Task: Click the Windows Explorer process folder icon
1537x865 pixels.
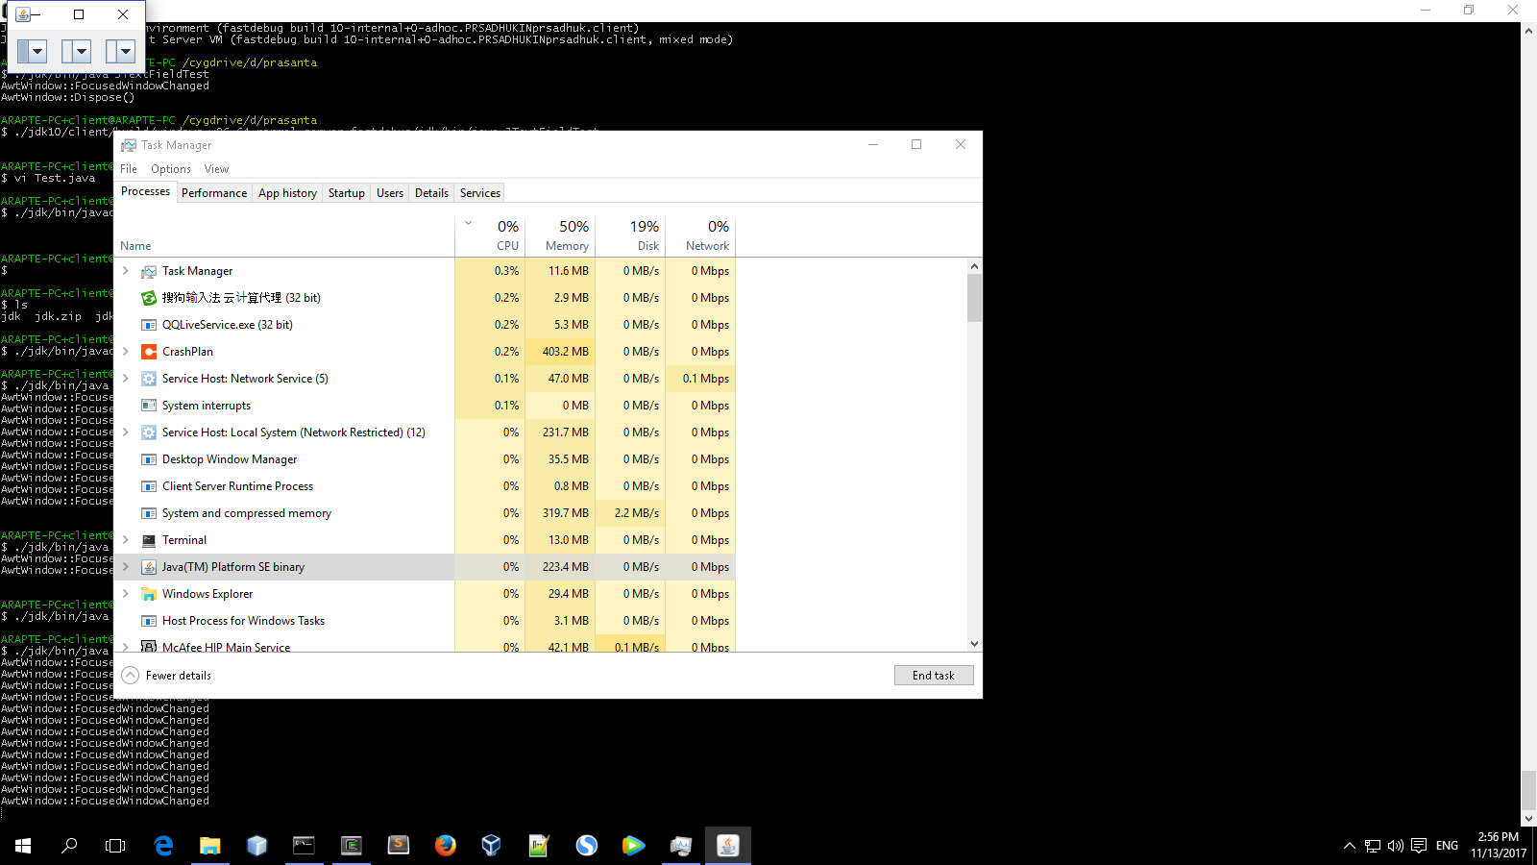Action: 149,594
